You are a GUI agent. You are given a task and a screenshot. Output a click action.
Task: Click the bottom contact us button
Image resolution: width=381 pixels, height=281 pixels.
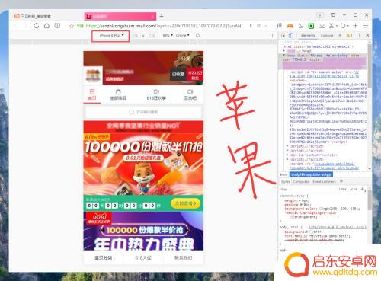(183, 257)
